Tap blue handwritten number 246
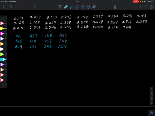The image size is (155, 116). point(48,46)
